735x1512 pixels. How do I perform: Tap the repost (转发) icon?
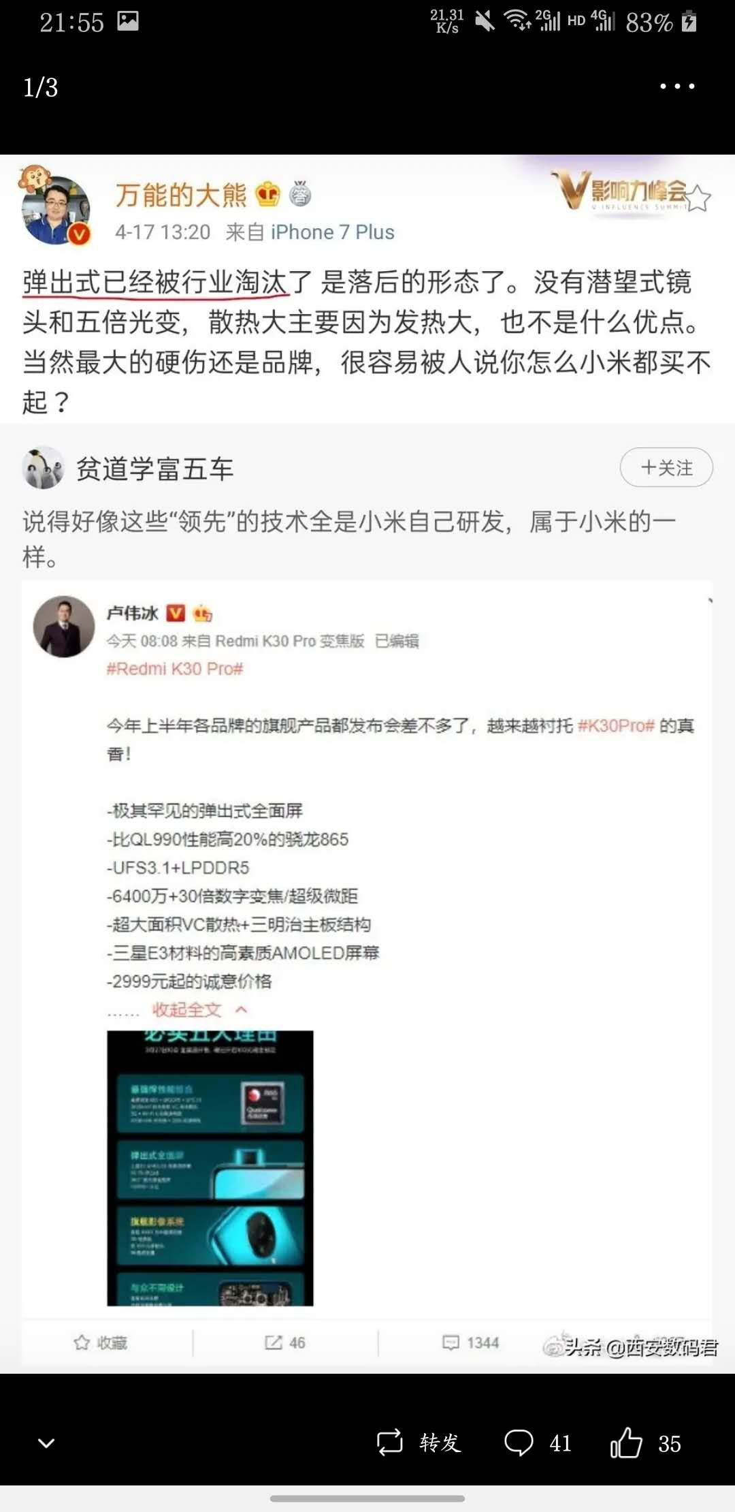point(390,1442)
